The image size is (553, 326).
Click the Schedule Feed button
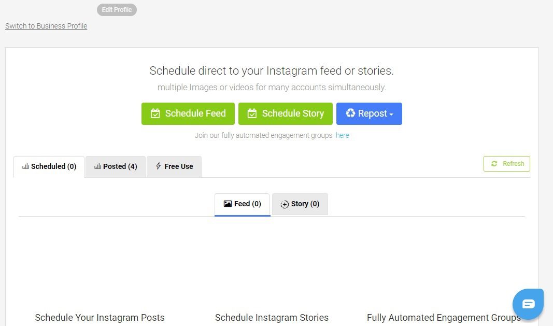pos(188,113)
